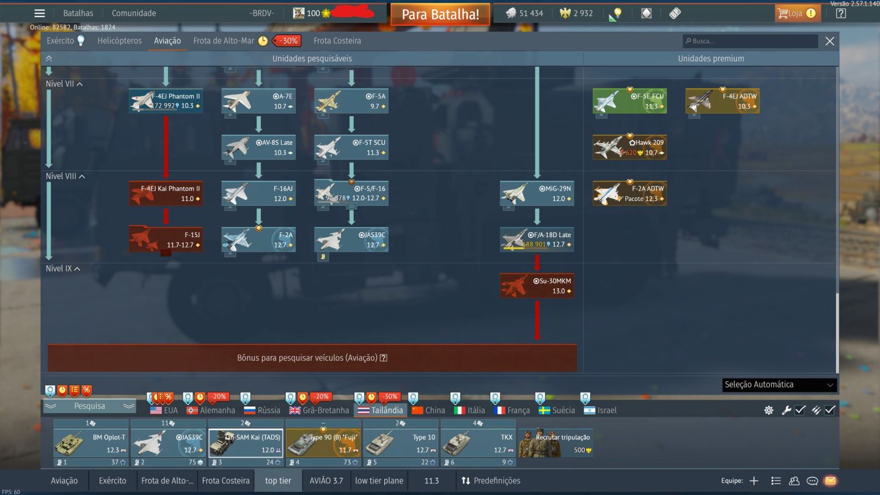Click the player avatar icon

(298, 13)
